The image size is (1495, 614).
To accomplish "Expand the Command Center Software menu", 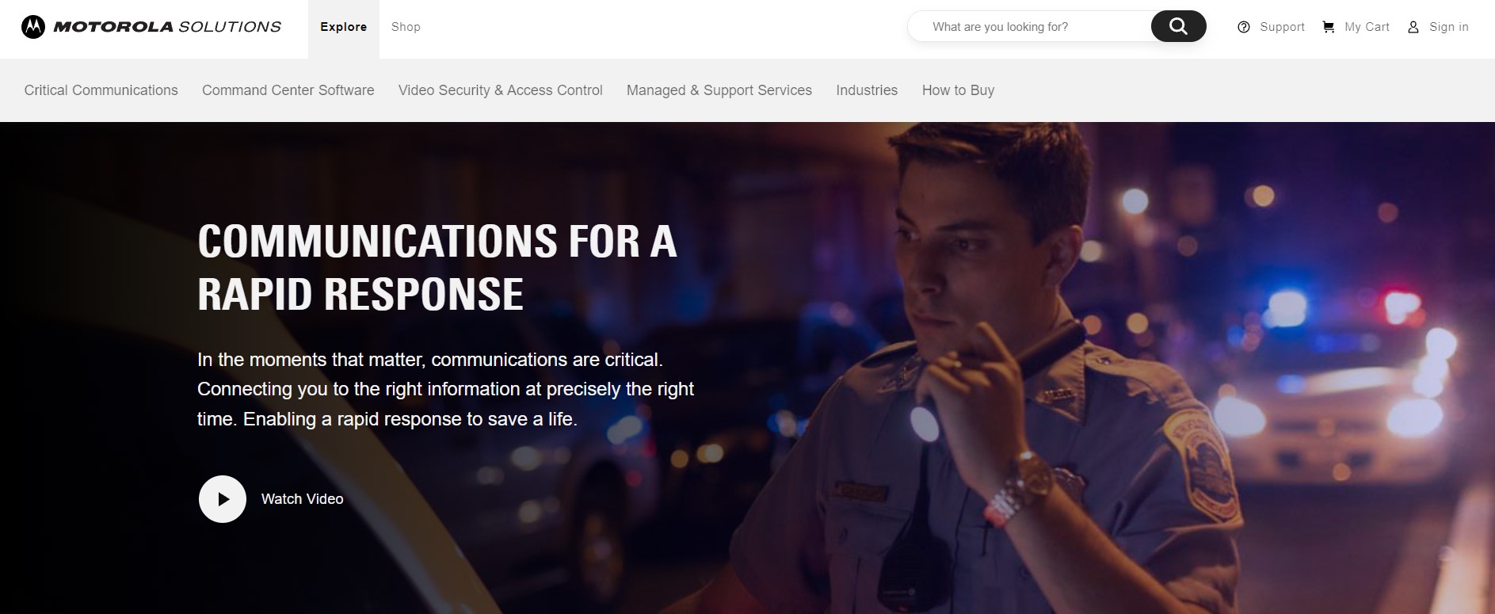I will (288, 90).
